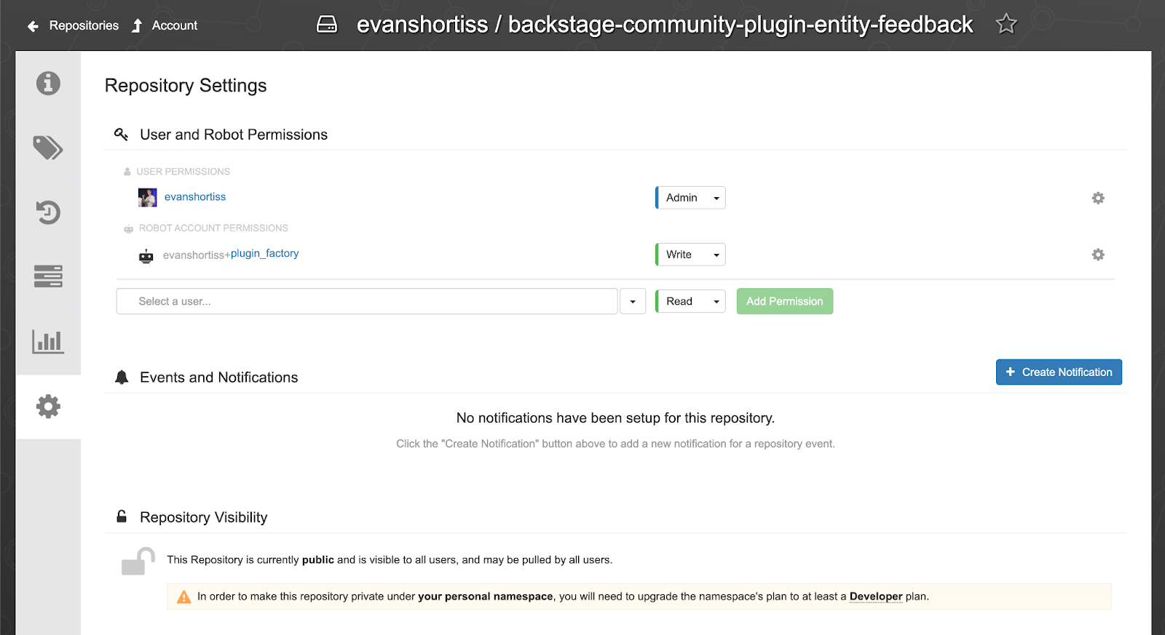Viewport: 1165px width, 635px height.
Task: Open options gear for evanshortiss permission
Action: pos(1098,198)
